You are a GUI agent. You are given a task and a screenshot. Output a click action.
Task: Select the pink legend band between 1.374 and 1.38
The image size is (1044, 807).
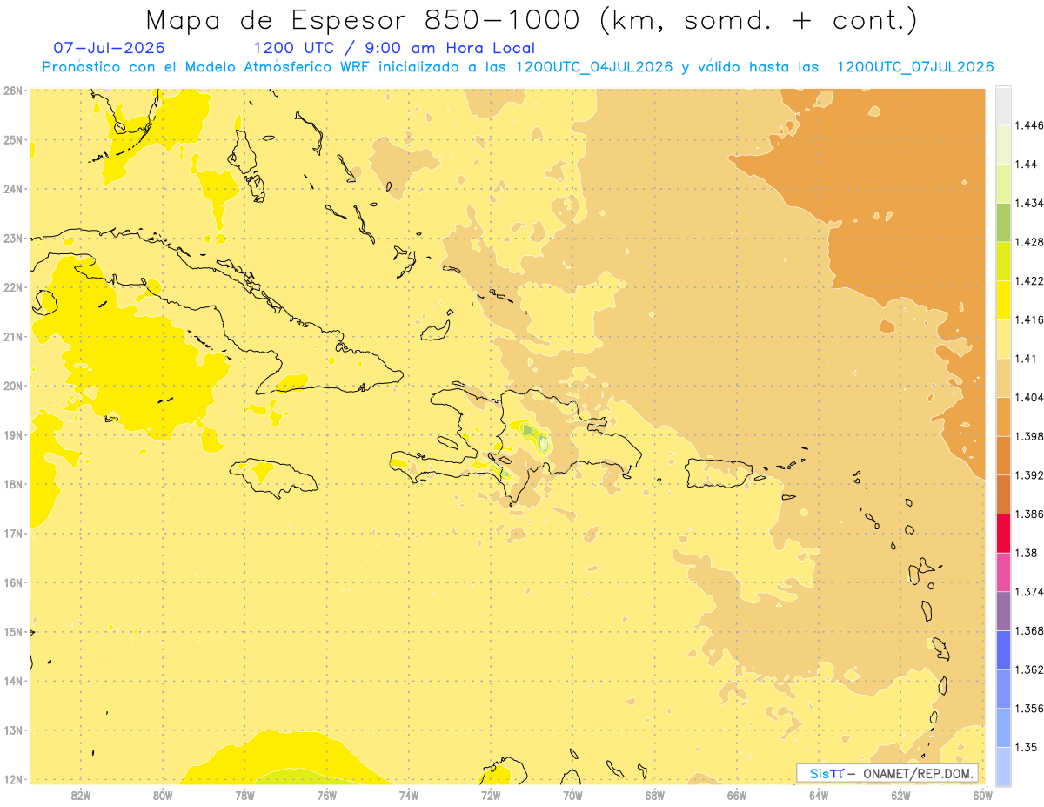tap(1003, 572)
